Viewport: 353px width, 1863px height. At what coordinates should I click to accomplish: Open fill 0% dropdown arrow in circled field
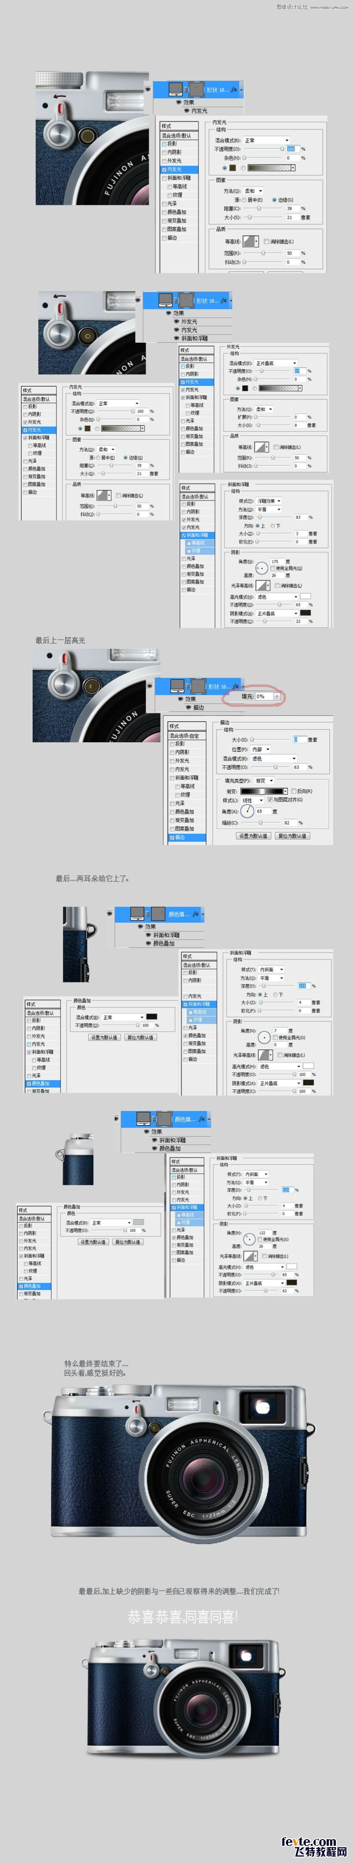point(277,696)
